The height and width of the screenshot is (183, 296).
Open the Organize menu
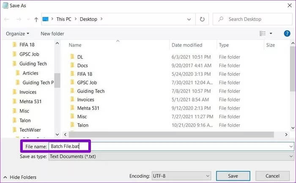click(18, 33)
